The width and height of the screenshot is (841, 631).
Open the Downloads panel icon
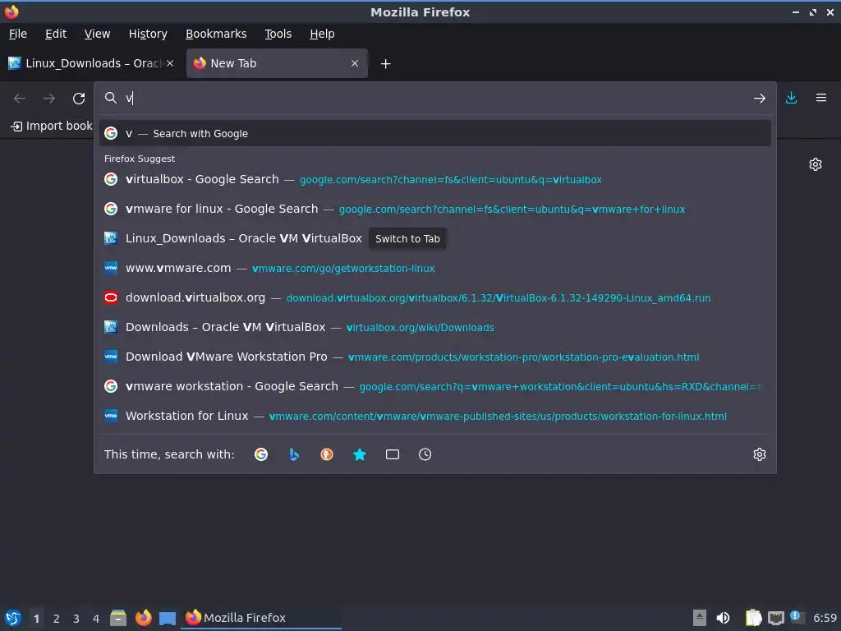pos(791,98)
